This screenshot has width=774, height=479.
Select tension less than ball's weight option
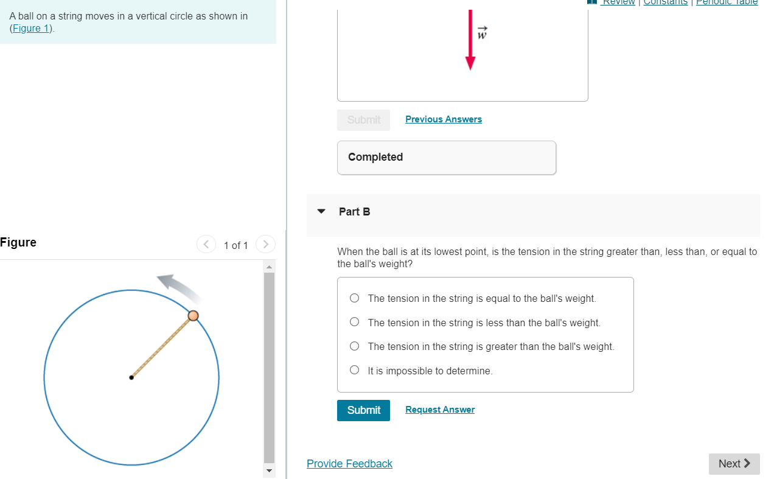354,321
